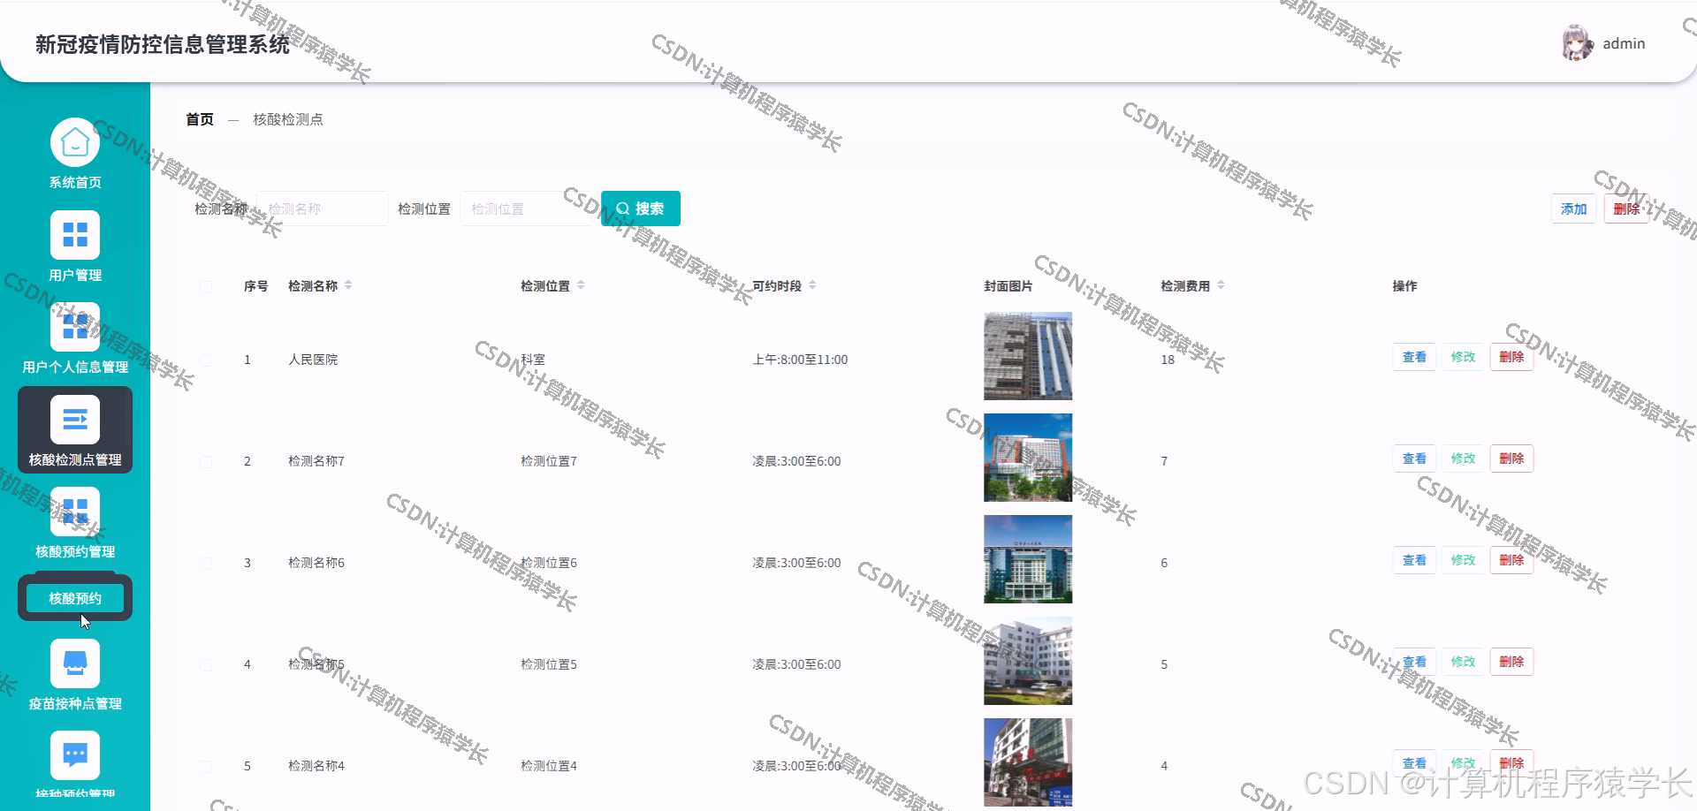Click the admin username label

point(1624,43)
